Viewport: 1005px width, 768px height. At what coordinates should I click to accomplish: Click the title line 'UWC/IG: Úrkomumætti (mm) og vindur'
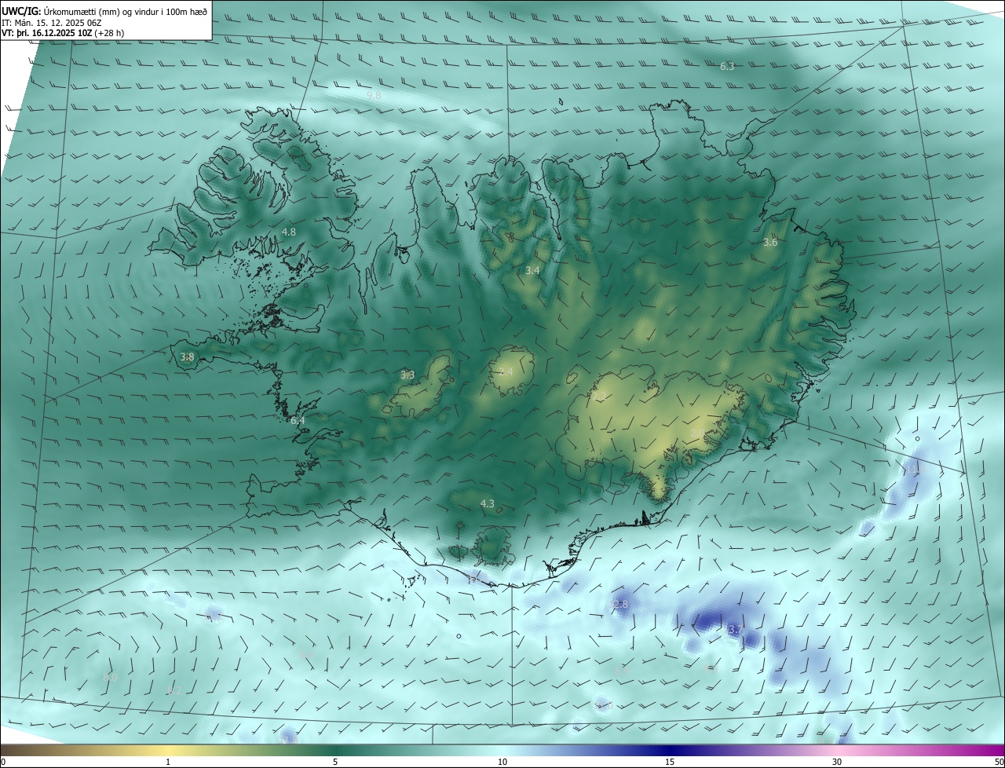(104, 11)
